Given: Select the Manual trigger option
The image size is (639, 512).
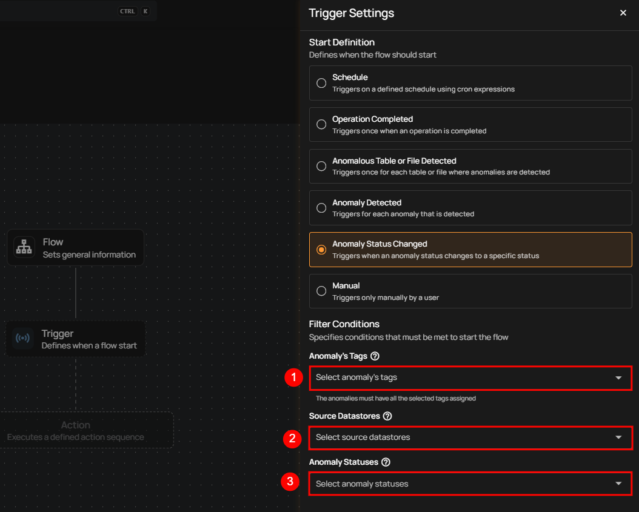Looking at the screenshot, I should [x=322, y=291].
